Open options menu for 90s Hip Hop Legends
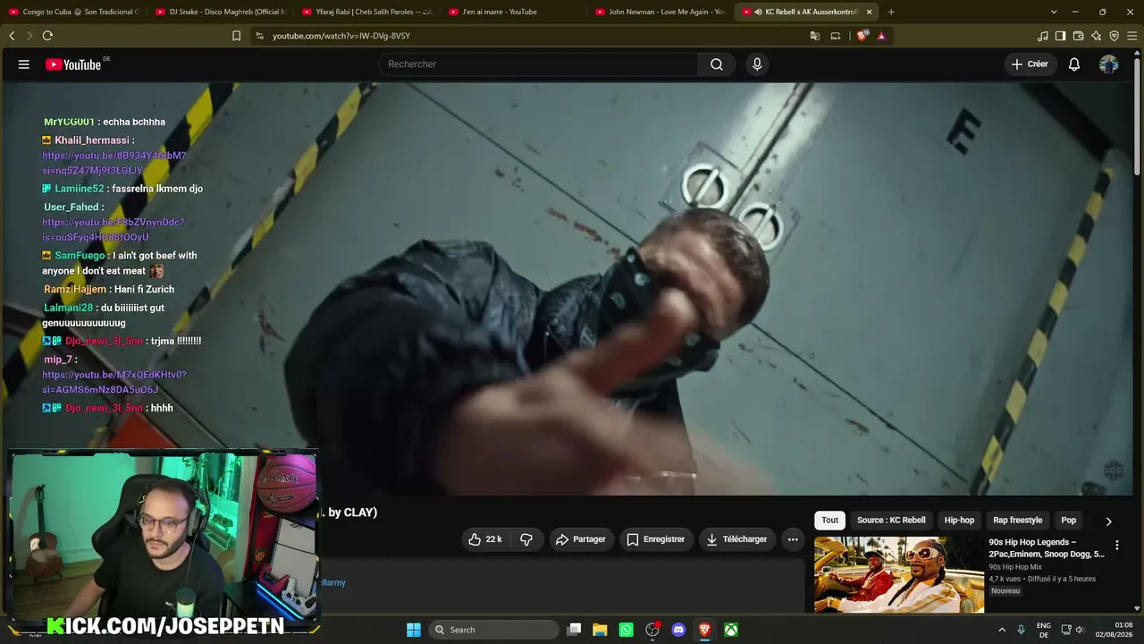 tap(1116, 545)
